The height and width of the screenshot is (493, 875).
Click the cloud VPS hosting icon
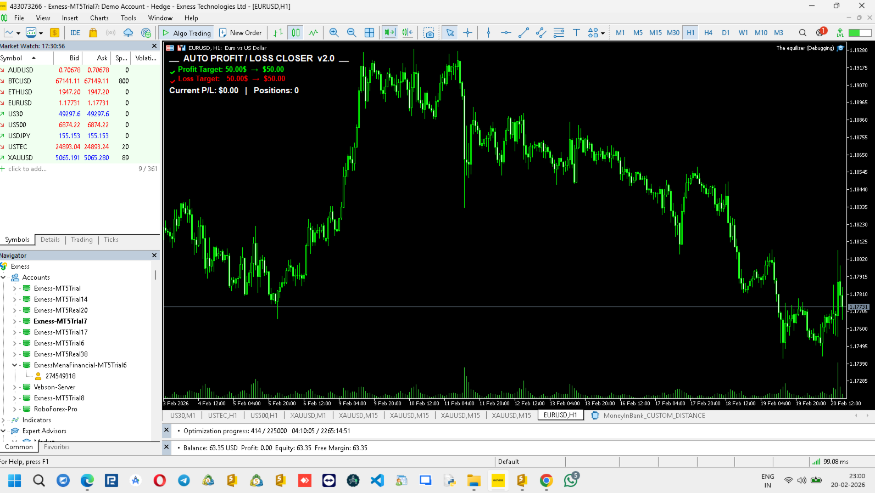coord(128,33)
